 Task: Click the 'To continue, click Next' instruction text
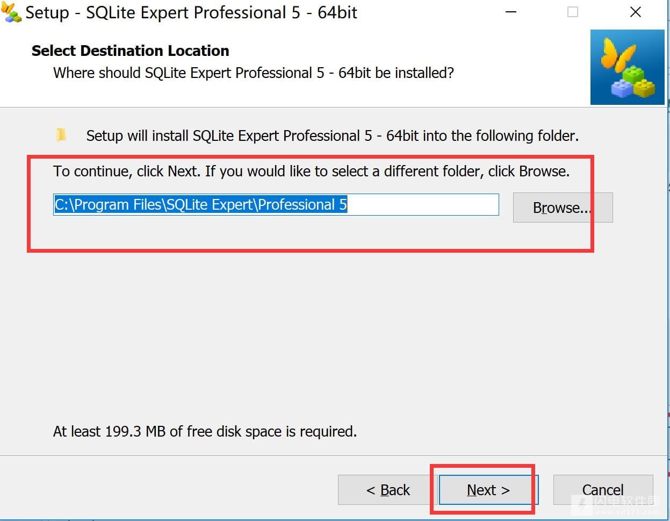311,171
